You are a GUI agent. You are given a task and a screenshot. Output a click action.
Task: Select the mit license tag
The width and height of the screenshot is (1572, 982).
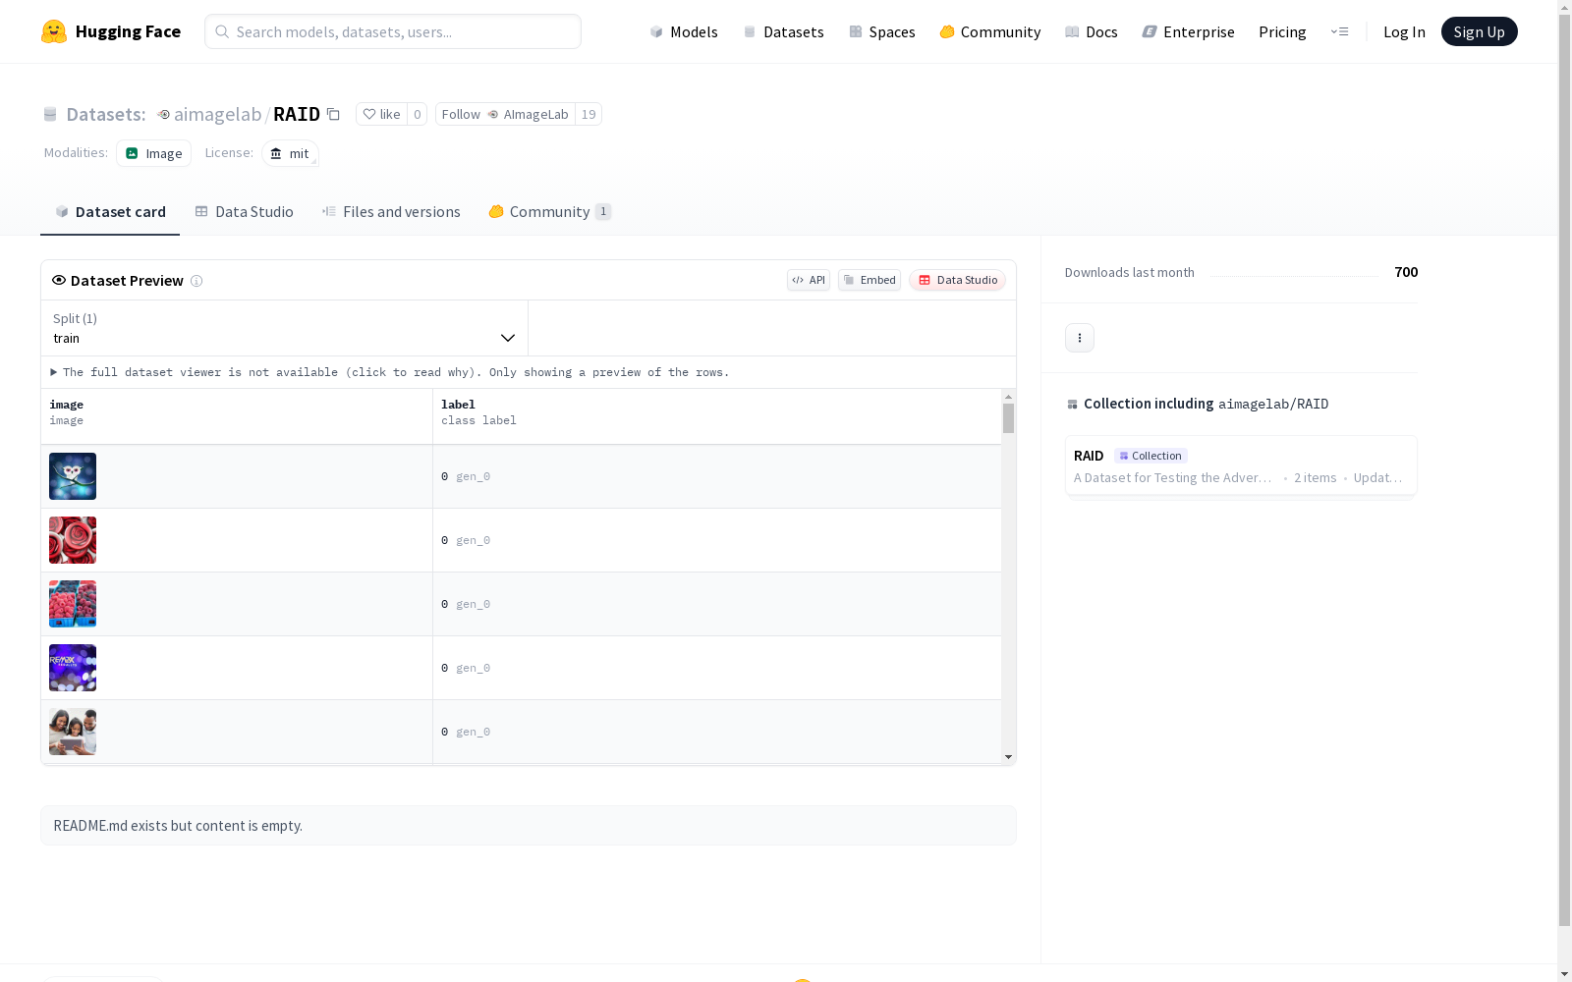pos(290,153)
